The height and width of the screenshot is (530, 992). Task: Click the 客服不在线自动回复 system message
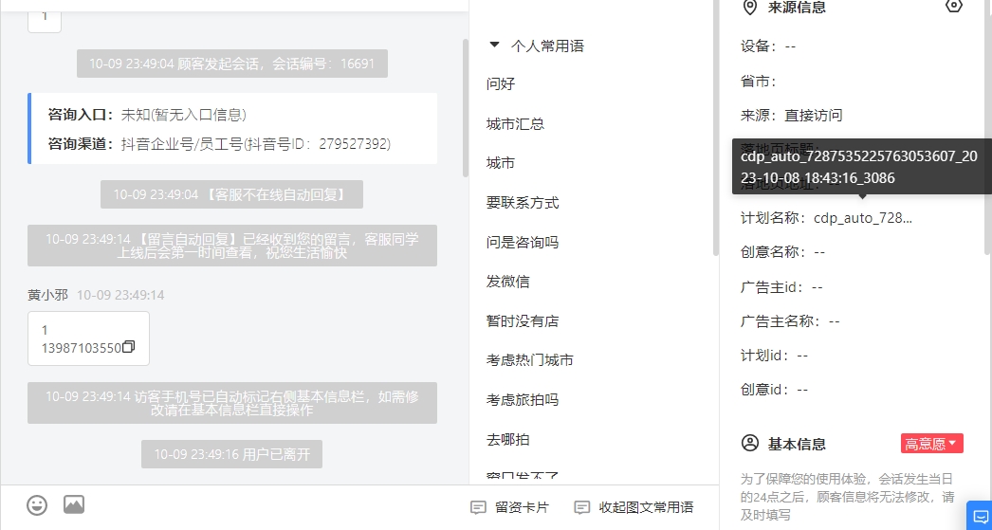tap(231, 194)
